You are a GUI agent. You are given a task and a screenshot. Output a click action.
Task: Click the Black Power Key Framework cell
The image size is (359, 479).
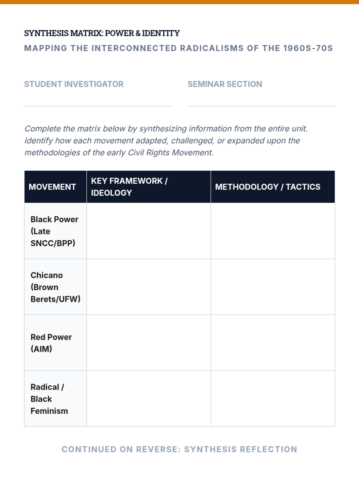pyautogui.click(x=148, y=231)
